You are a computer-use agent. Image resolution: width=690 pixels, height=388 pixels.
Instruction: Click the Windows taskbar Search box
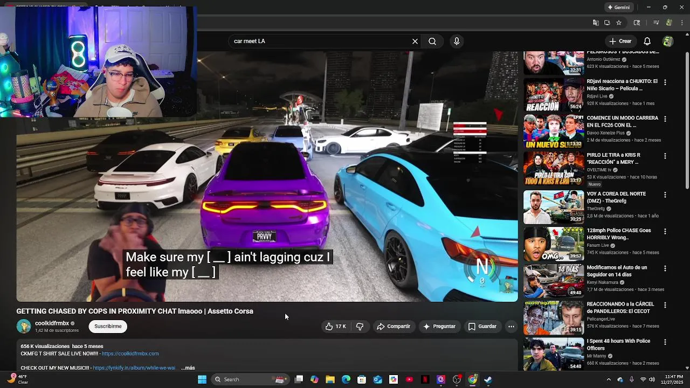(x=250, y=379)
